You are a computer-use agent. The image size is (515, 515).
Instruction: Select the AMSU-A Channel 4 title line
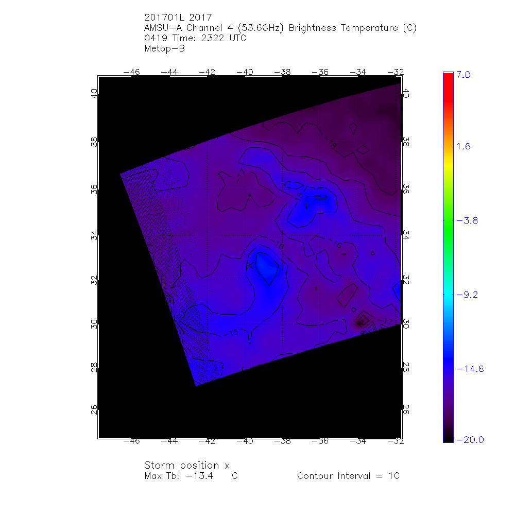[x=281, y=28]
